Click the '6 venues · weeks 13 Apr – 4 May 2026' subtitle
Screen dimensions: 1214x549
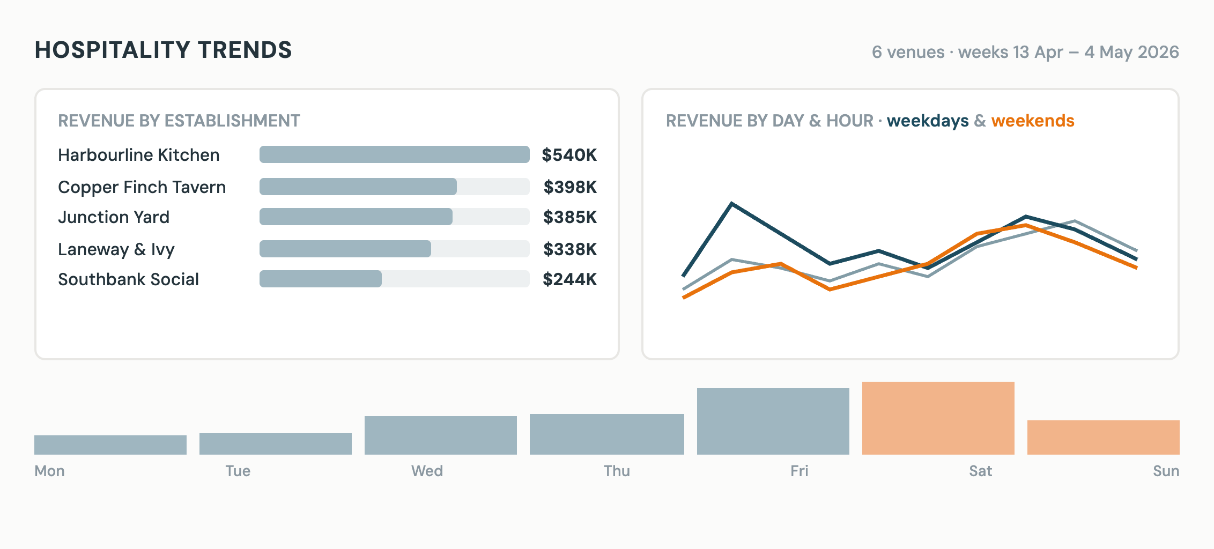click(x=1025, y=52)
